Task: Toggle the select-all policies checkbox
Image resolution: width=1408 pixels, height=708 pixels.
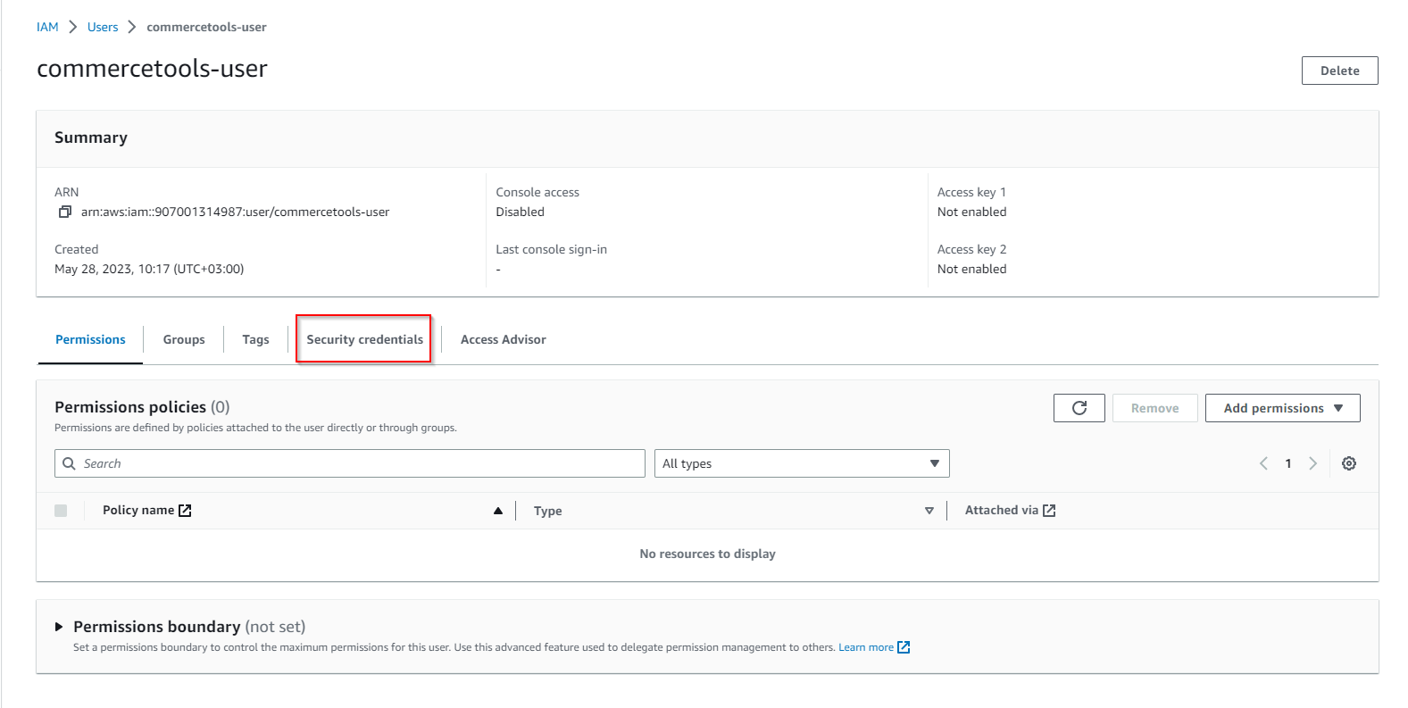Action: pos(61,511)
